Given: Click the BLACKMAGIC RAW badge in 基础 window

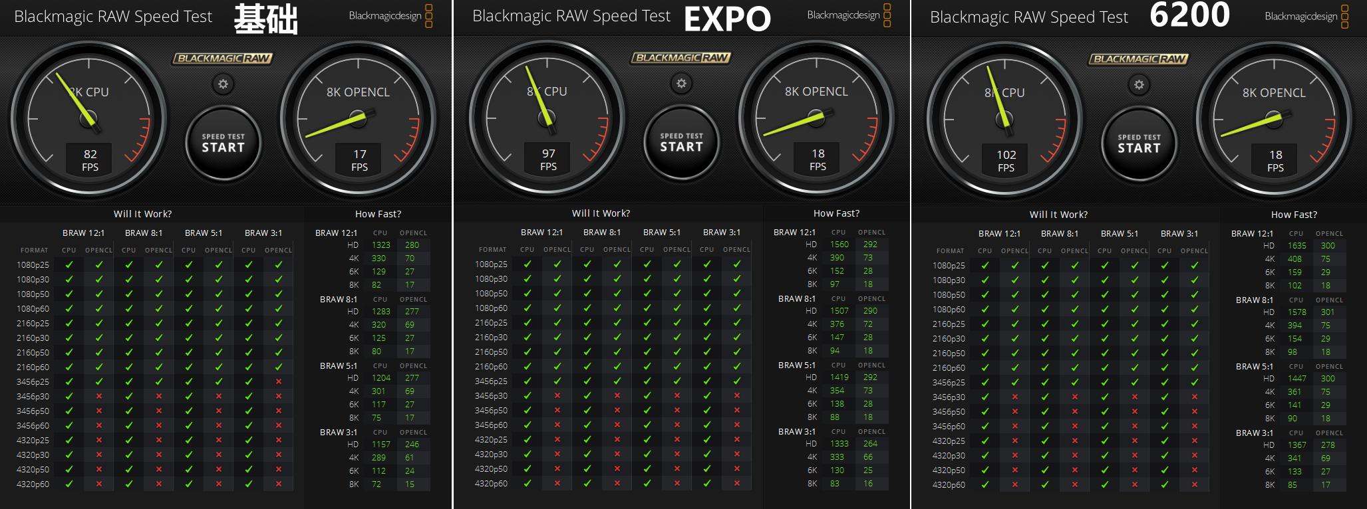Looking at the screenshot, I should 223,58.
